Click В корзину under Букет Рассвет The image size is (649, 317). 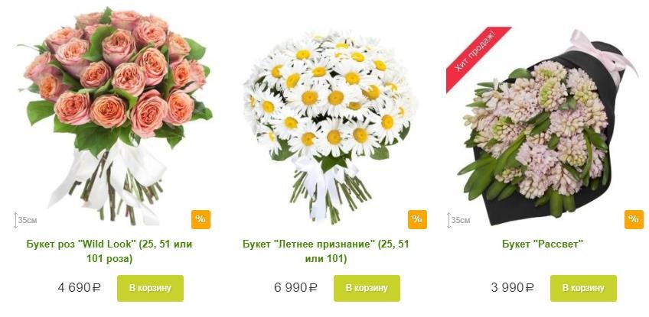coord(583,288)
